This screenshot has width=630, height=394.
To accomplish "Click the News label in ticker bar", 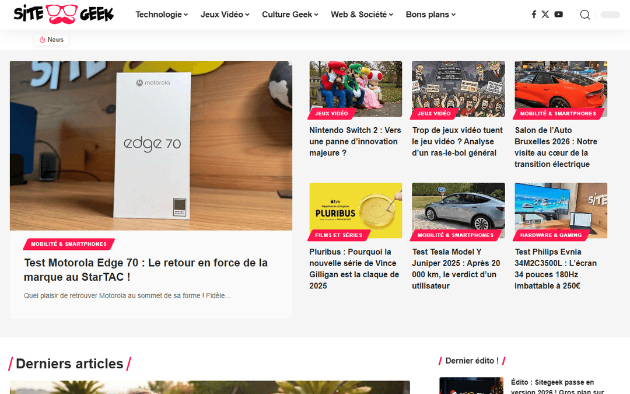I will (x=55, y=40).
